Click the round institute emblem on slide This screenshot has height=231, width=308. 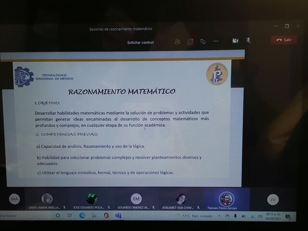217,74
